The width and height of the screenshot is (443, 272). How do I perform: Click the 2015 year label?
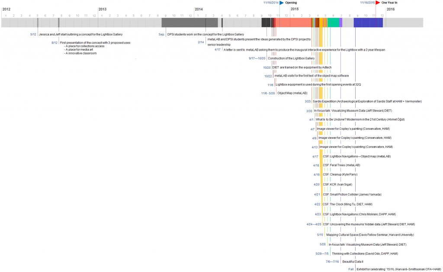pyautogui.click(x=295, y=10)
